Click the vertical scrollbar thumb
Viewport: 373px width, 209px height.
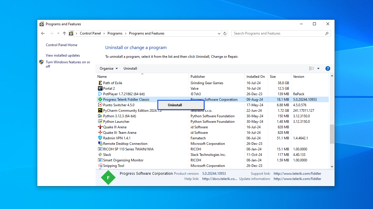(332, 134)
